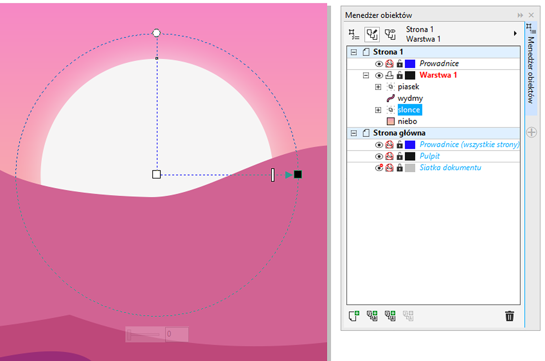Image resolution: width=545 pixels, height=361 pixels.
Task: Select the wydmy object
Action: click(410, 98)
